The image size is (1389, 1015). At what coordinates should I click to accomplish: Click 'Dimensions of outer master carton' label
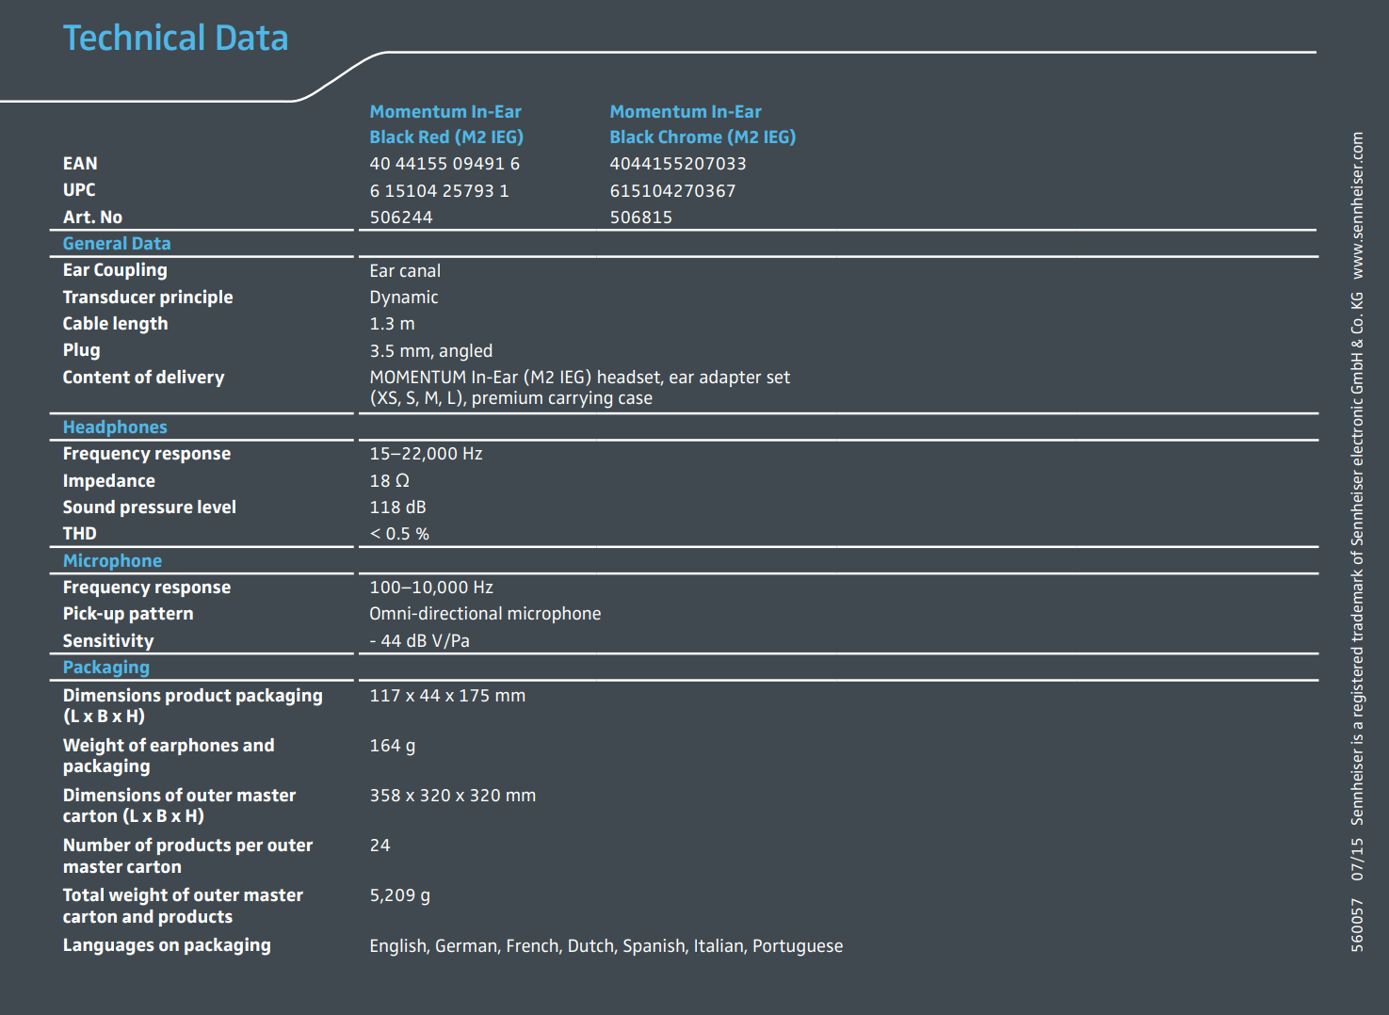179,806
